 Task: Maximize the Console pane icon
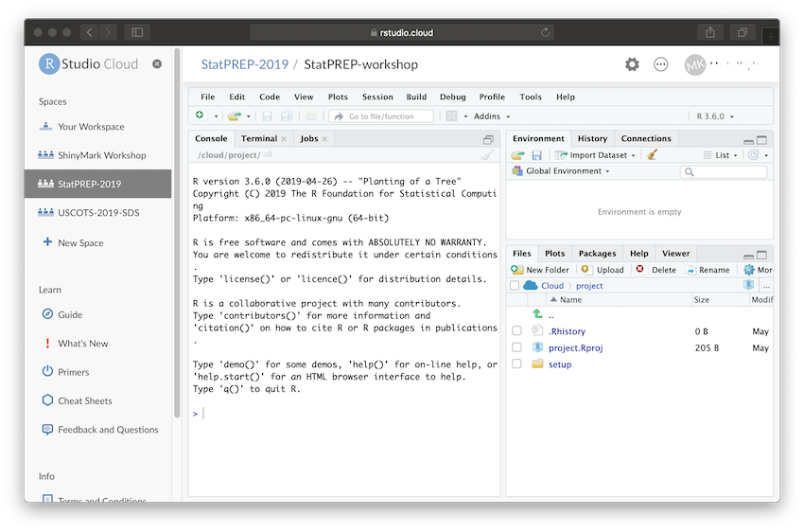pyautogui.click(x=488, y=139)
